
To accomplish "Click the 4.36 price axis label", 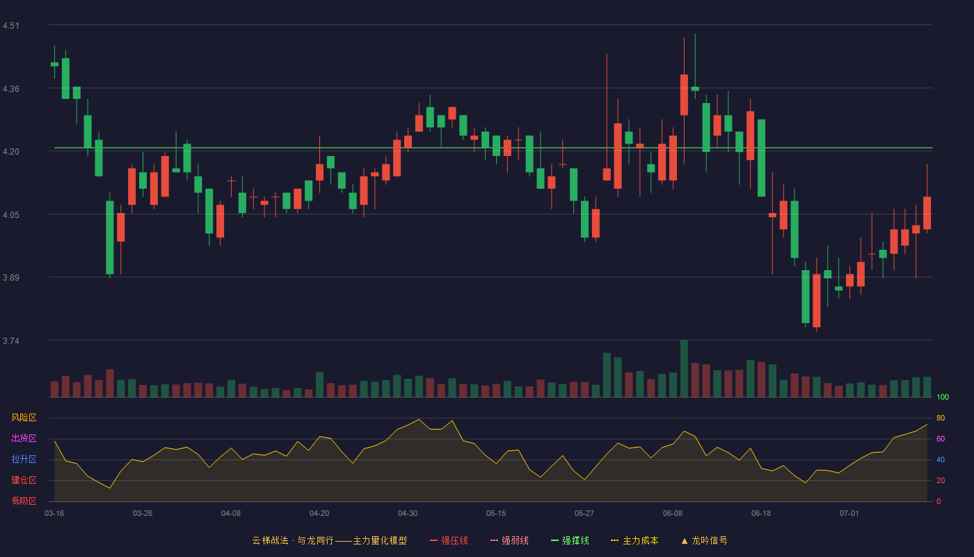I will [11, 89].
